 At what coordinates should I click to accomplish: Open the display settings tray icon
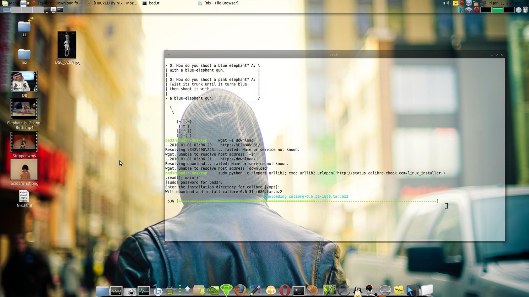468,3
